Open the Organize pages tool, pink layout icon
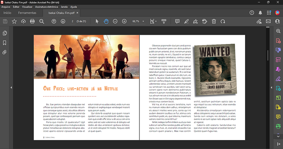Image resolution: width=283 pixels, height=149 pixels. 278,60
